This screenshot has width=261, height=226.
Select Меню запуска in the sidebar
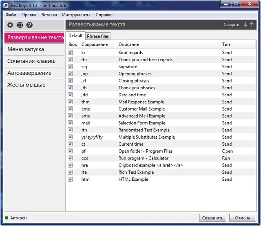click(26, 49)
